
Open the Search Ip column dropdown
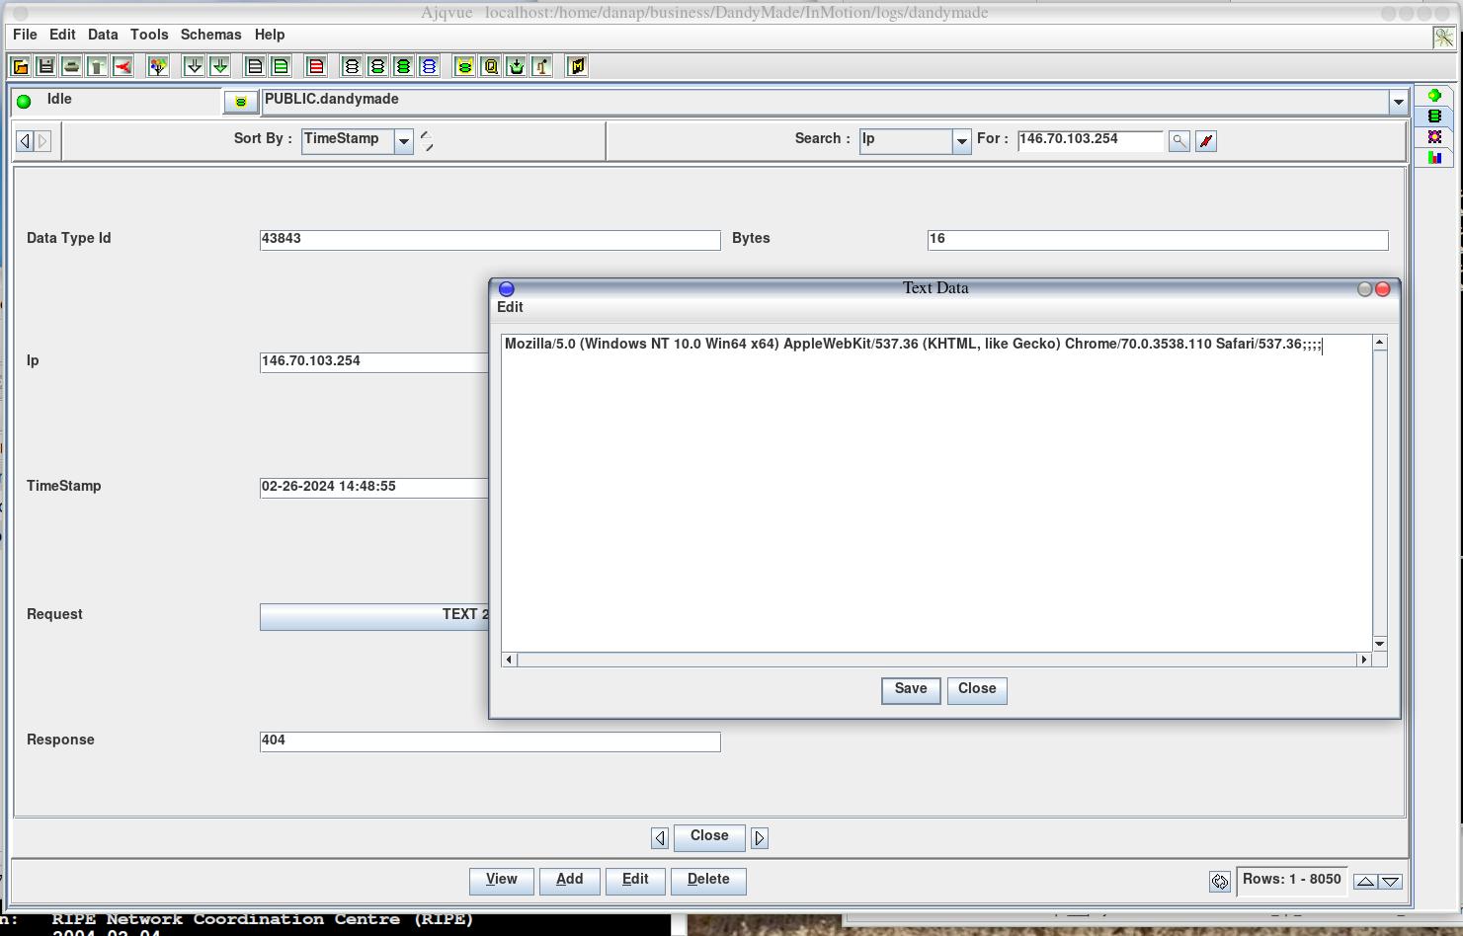point(961,141)
